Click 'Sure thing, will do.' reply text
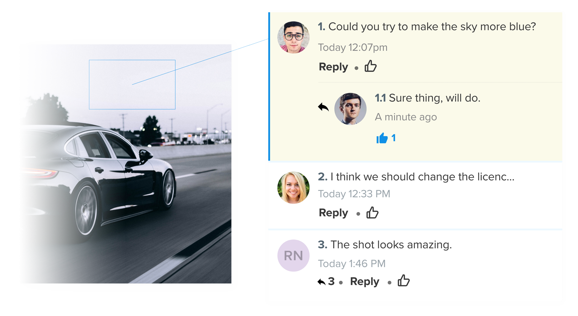Screen dimensions: 578x316 [x=434, y=98]
